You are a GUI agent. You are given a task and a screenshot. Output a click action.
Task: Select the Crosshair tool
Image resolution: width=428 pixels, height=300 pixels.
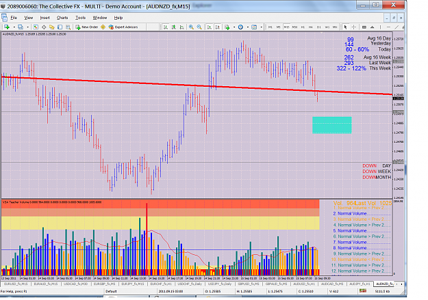pyautogui.click(x=354, y=27)
